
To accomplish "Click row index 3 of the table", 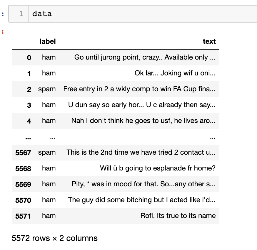I will (x=29, y=105).
